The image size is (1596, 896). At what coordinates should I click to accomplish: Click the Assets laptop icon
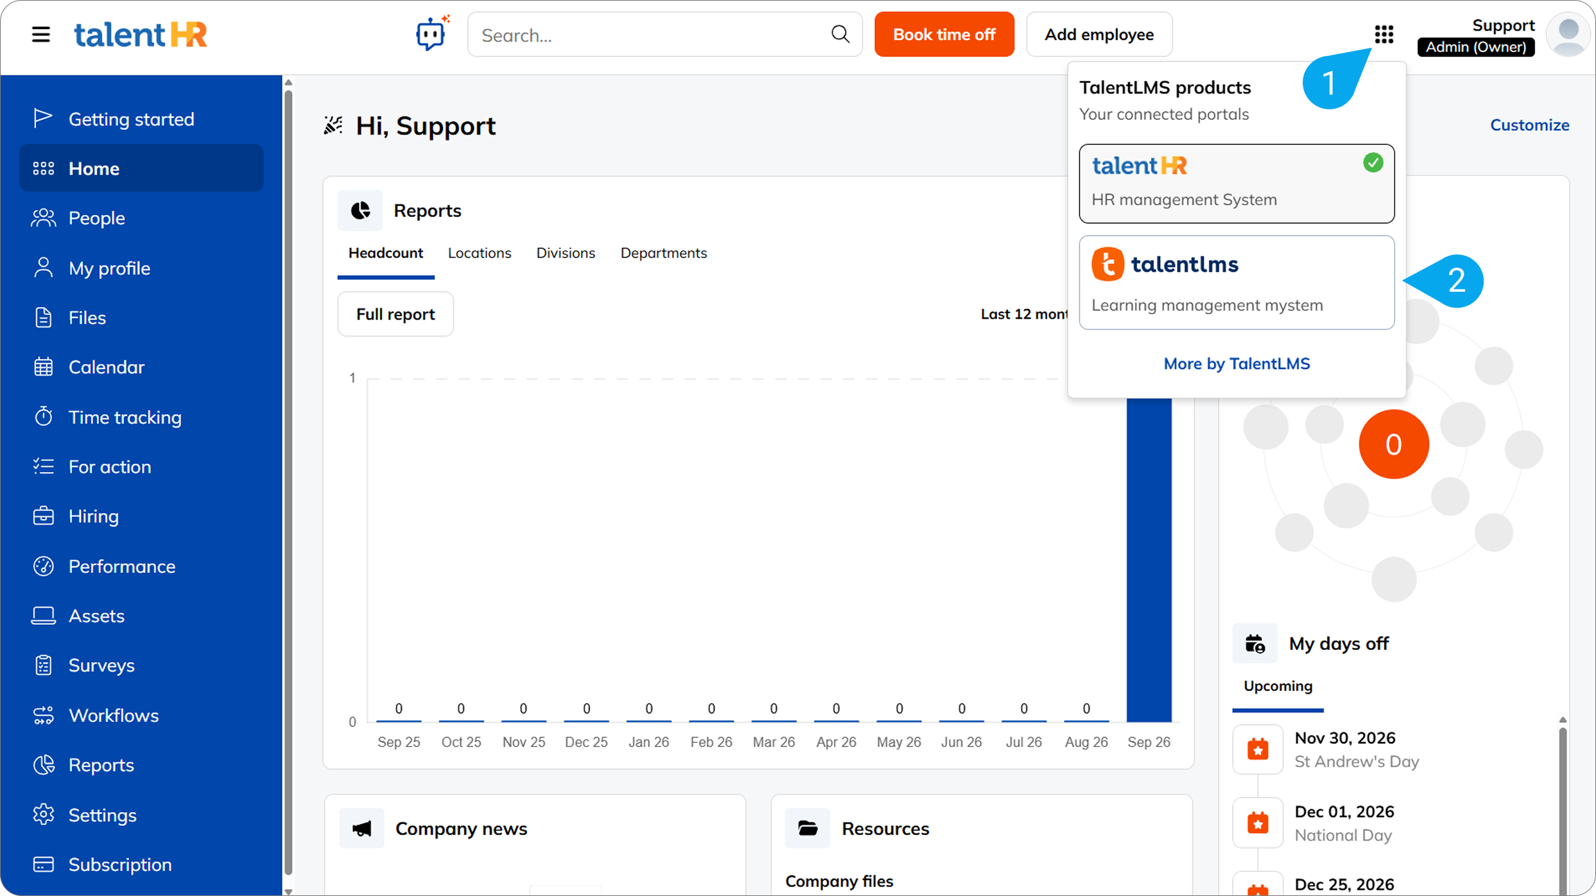pos(44,615)
